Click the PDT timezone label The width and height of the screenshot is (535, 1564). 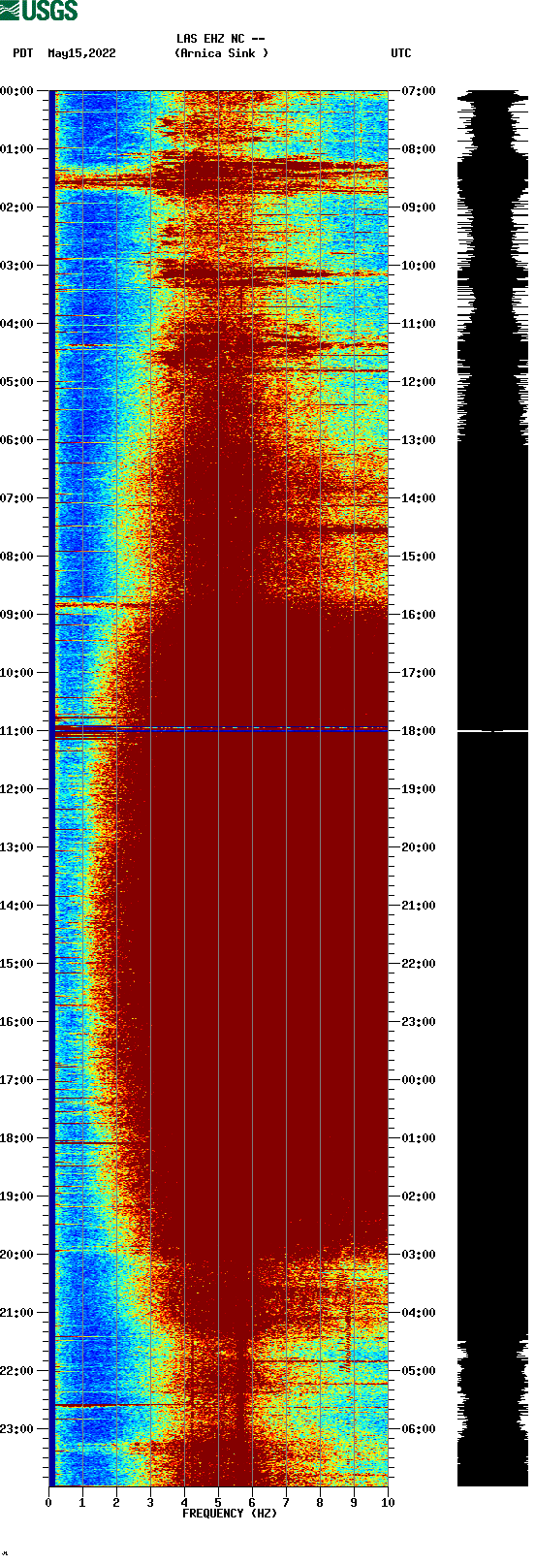tap(23, 53)
